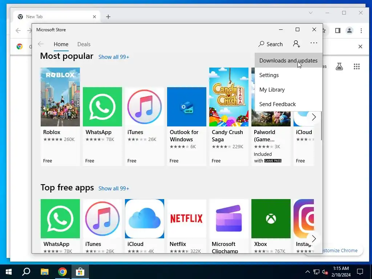The image size is (372, 279).
Task: Click the Roblox title text
Action: pyautogui.click(x=52, y=132)
